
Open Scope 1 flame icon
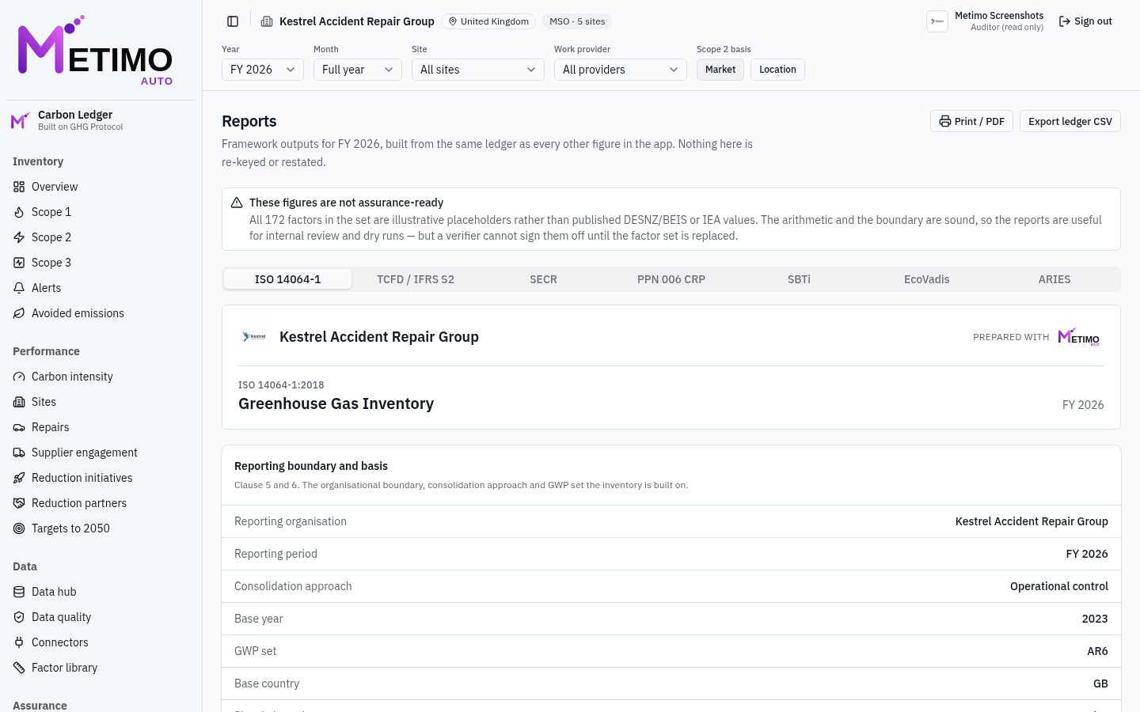19,212
